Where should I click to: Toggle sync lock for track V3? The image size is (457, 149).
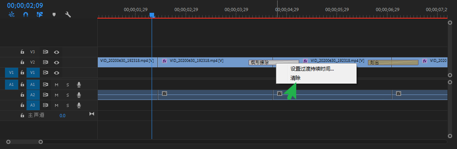pos(45,52)
